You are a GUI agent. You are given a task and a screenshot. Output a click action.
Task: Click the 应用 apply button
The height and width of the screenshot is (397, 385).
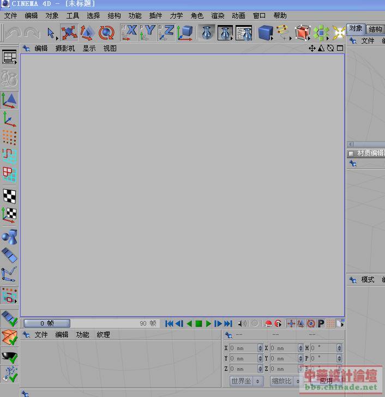pyautogui.click(x=326, y=381)
